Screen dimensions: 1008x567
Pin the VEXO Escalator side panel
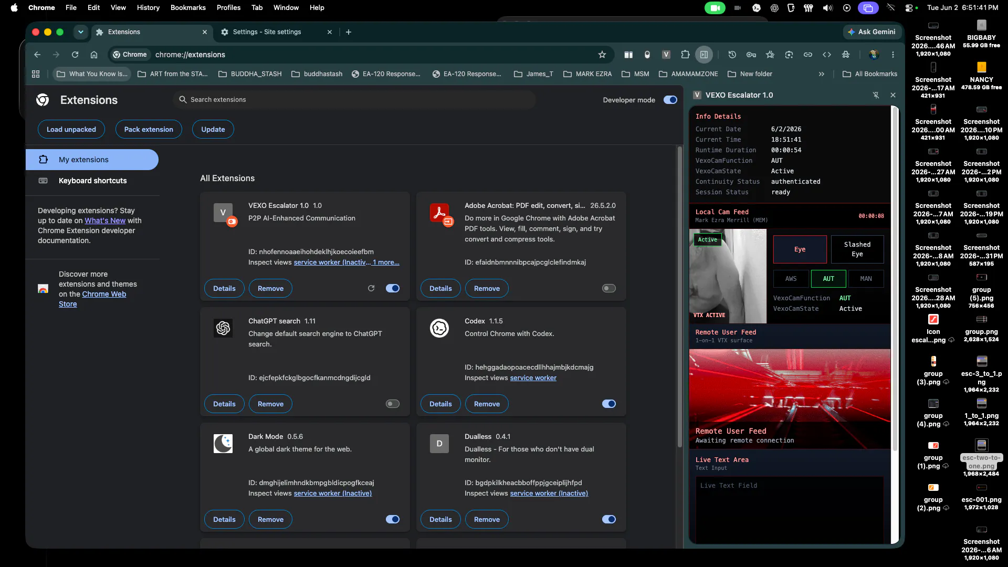(876, 95)
